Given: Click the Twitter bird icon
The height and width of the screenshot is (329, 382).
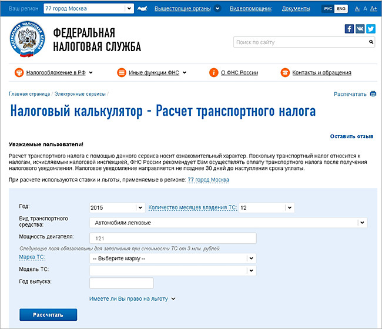Looking at the screenshot, I should coord(370,29).
